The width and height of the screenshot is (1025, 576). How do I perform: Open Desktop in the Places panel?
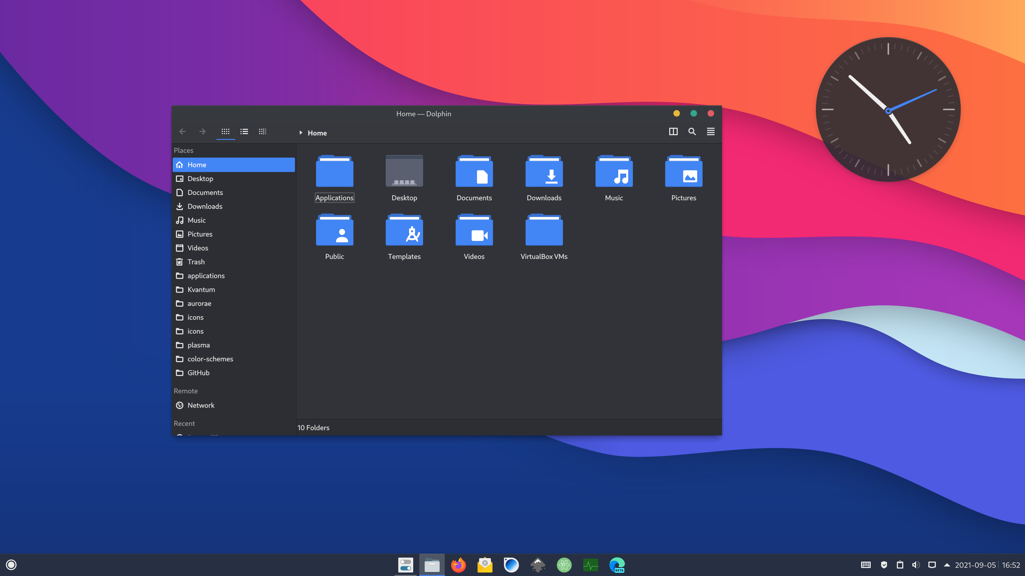click(x=234, y=178)
